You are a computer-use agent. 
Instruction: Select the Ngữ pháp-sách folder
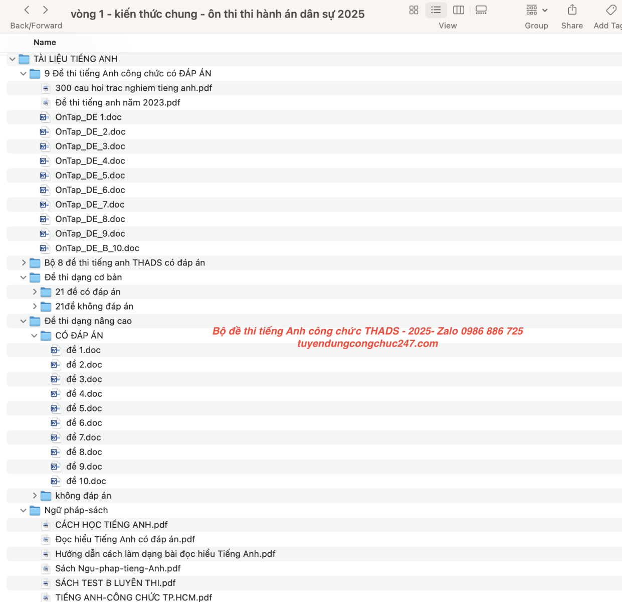coord(76,510)
